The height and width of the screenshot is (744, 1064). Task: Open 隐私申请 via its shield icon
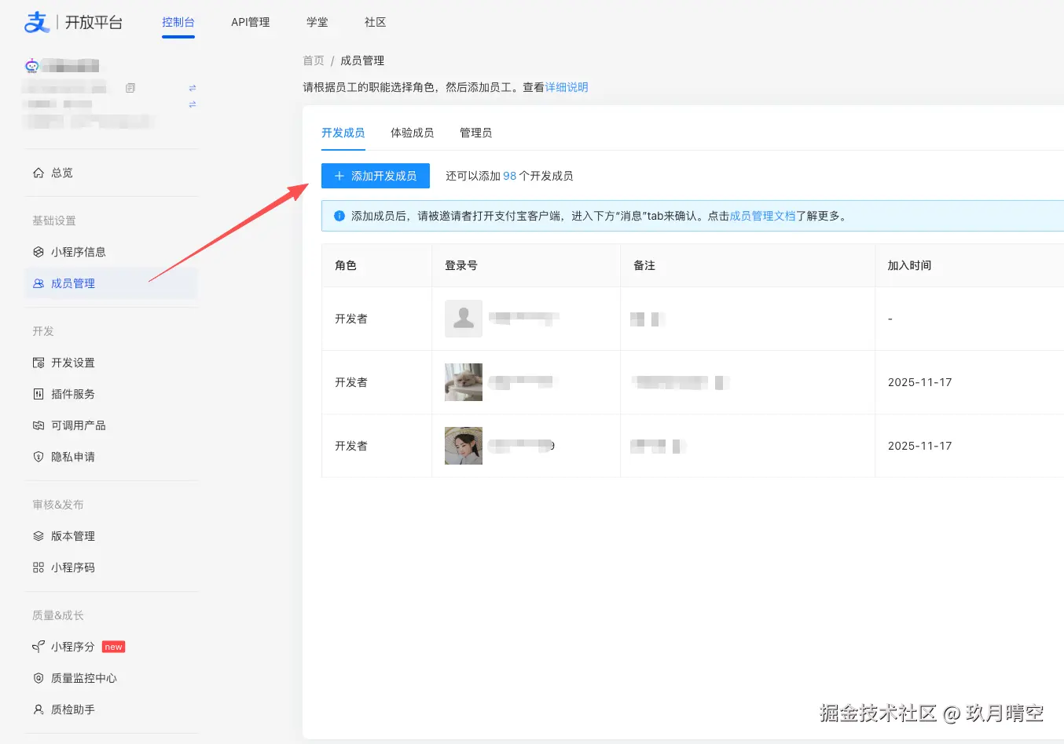[x=38, y=456]
